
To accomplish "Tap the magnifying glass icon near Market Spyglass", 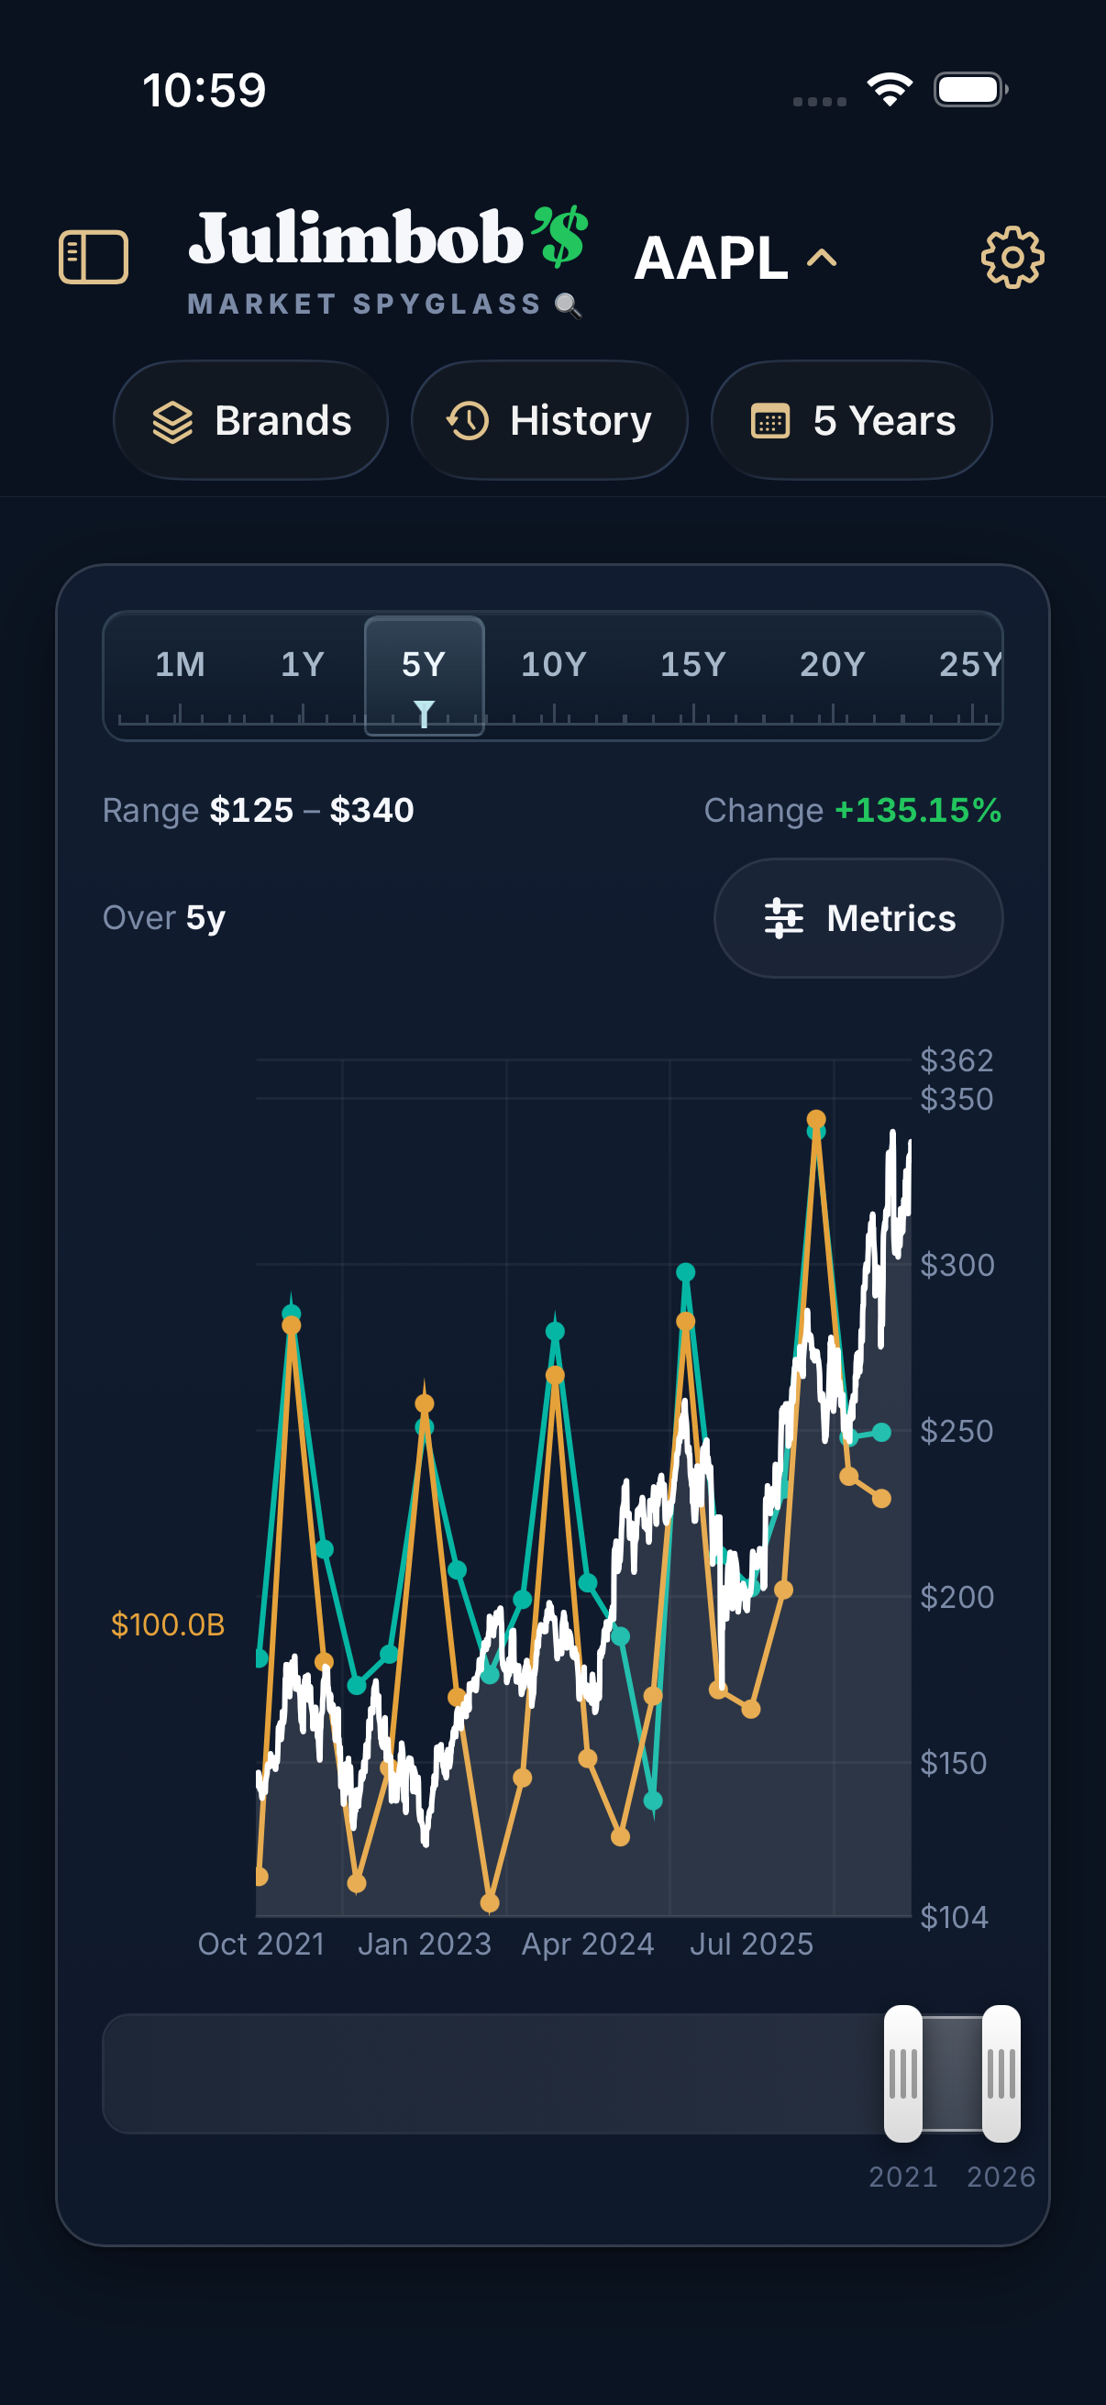I will pos(568,305).
